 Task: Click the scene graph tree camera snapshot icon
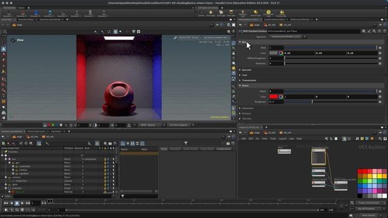click(x=110, y=144)
